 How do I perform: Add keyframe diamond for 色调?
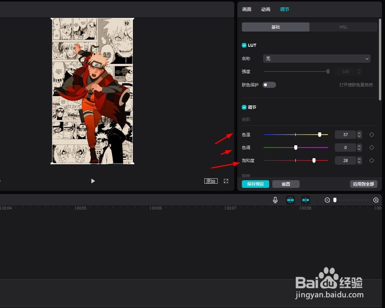(x=371, y=148)
